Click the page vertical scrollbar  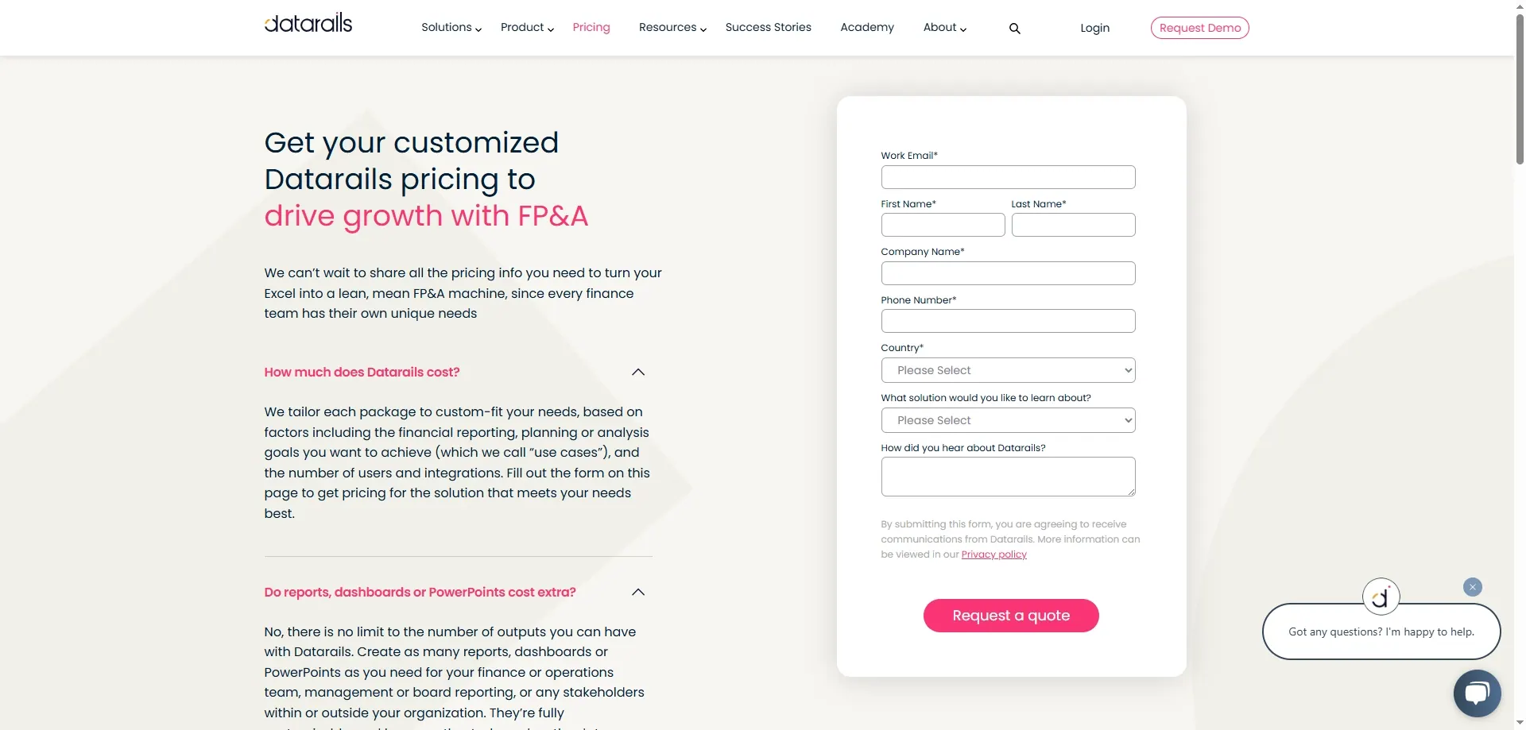point(1520,87)
